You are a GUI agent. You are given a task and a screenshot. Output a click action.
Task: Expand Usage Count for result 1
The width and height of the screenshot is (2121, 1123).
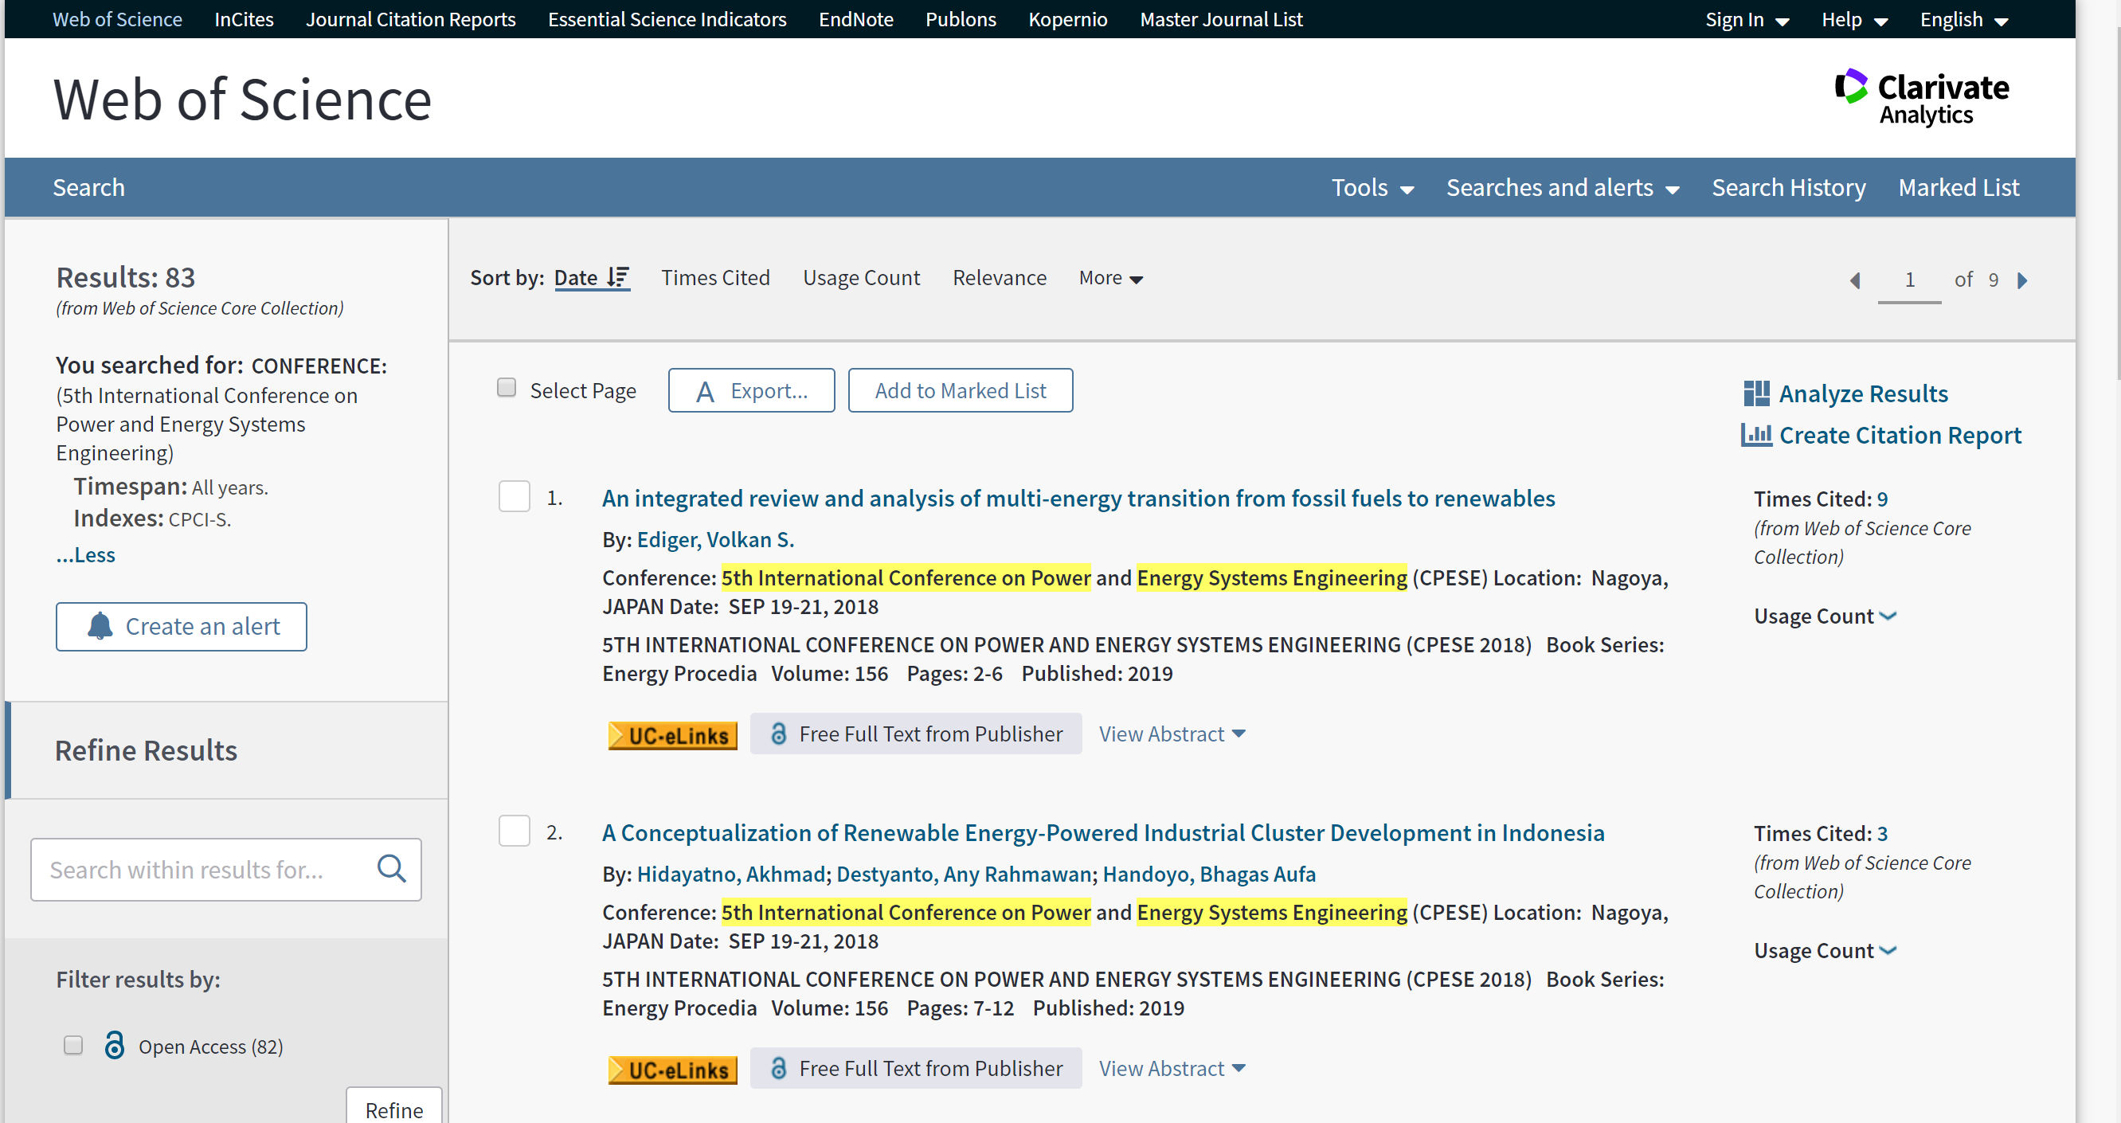pos(1825,616)
